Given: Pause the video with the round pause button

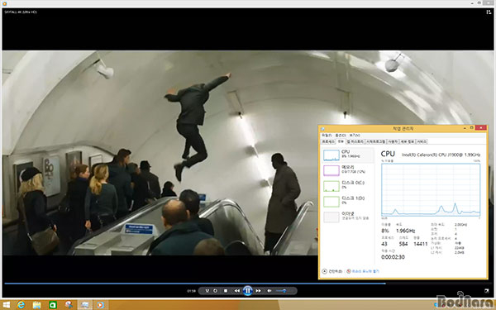Looking at the screenshot, I should (248, 290).
